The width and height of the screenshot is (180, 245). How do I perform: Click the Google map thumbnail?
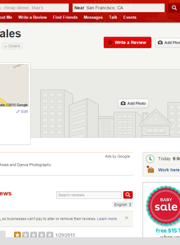point(14,86)
